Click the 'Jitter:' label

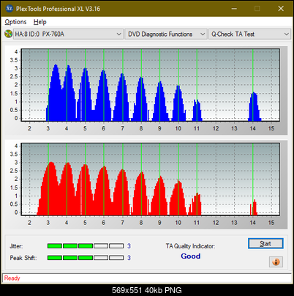16,246
